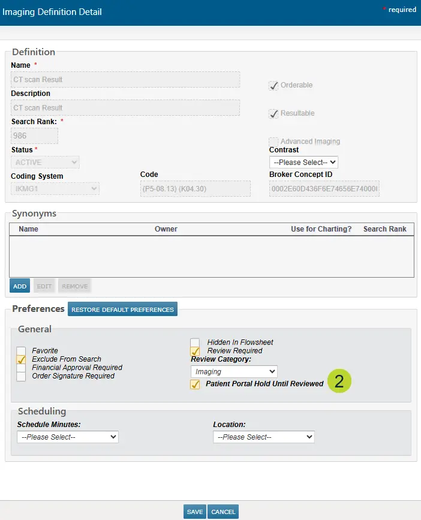Check Order Signature Required box
Viewport: 421px width, 520px height.
click(22, 376)
